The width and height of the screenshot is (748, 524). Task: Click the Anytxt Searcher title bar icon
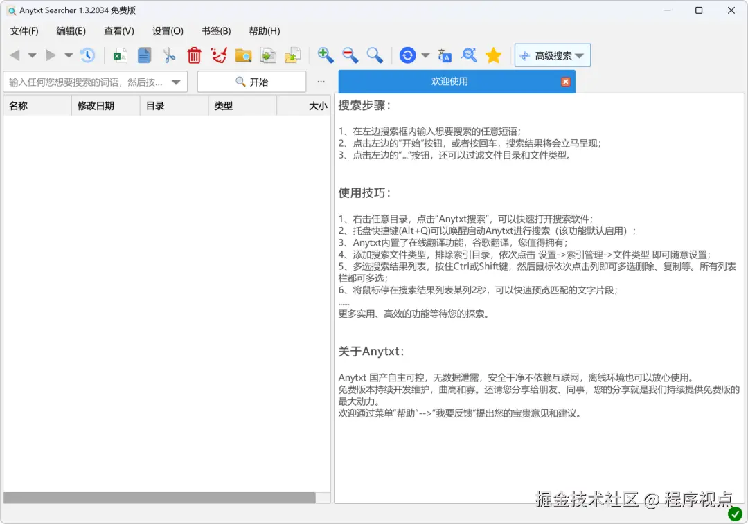coord(12,10)
